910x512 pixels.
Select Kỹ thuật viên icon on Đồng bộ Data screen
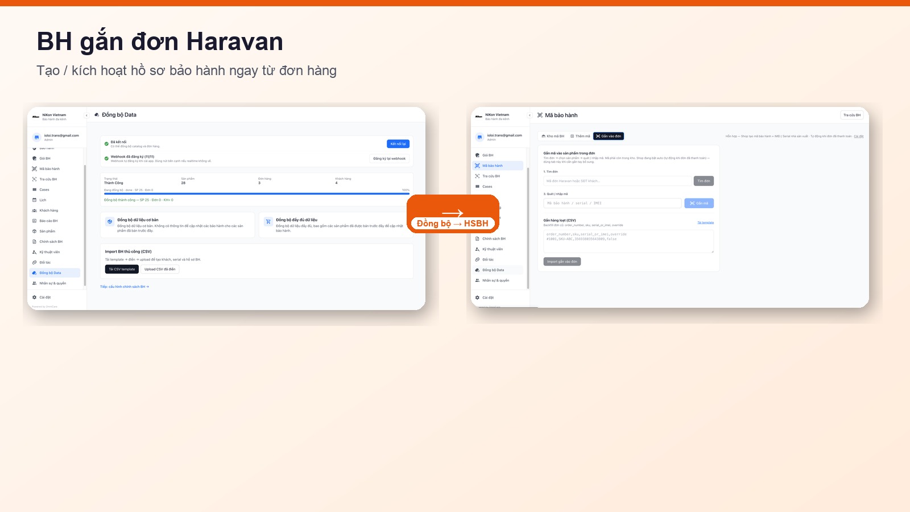pos(34,252)
